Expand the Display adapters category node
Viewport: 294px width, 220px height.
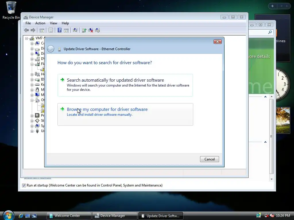tap(32, 54)
